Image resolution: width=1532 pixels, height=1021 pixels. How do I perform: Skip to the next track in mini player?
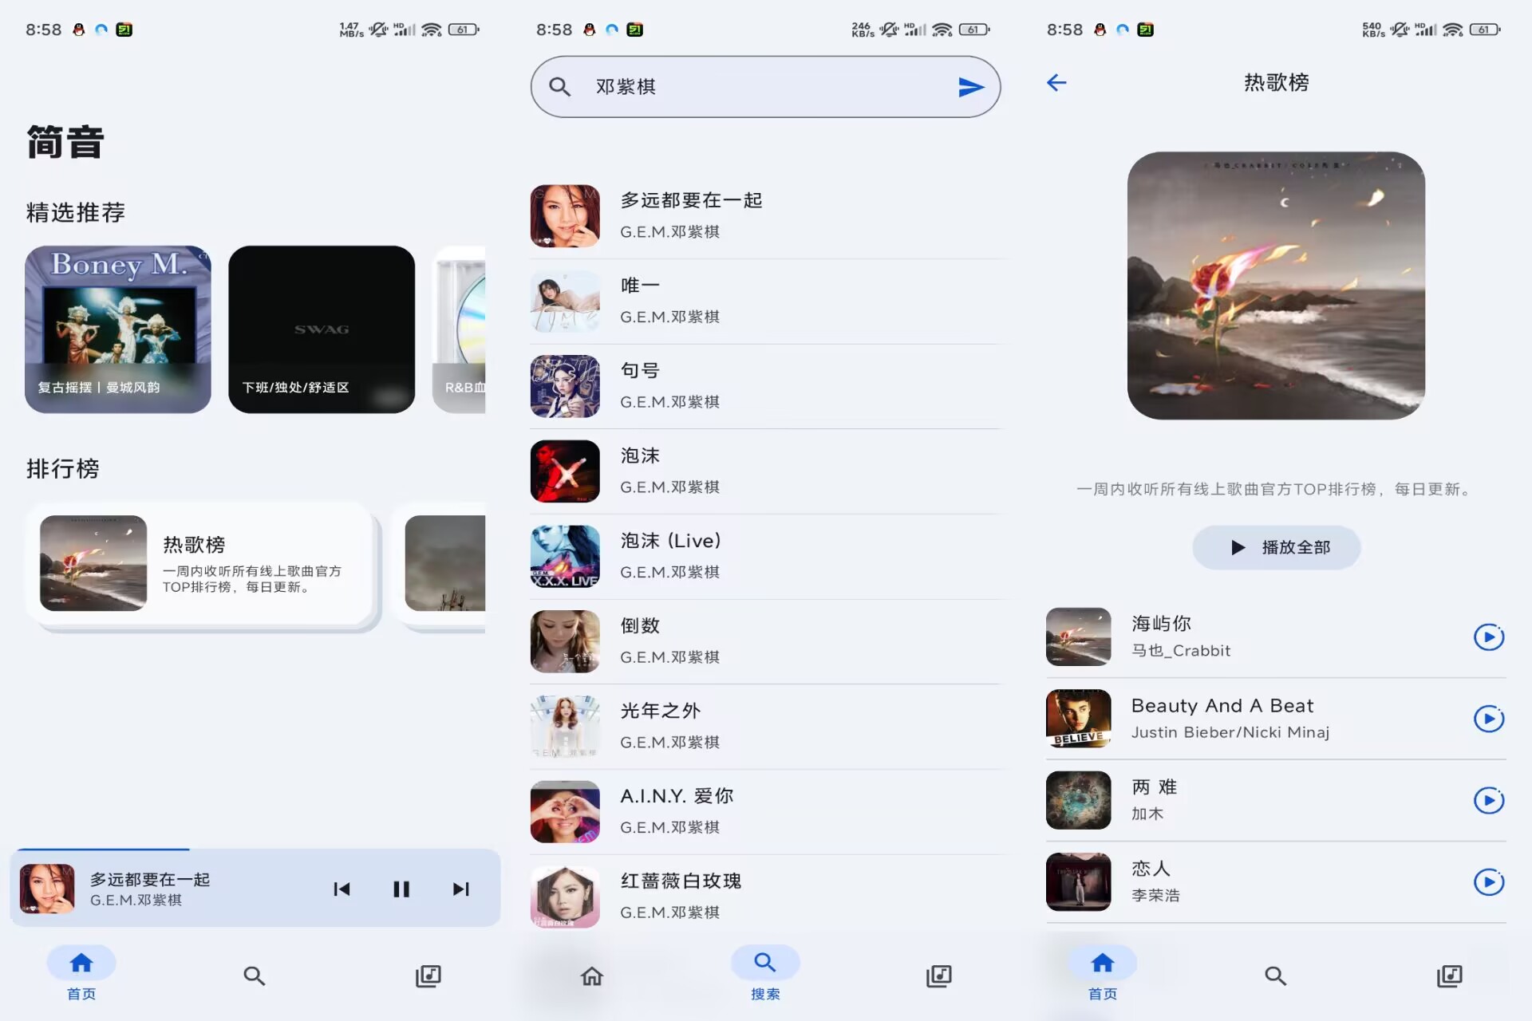[460, 889]
